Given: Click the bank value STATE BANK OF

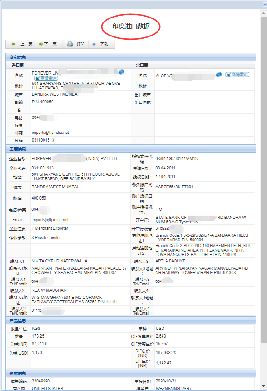Looking at the screenshot, I should point(201,219).
